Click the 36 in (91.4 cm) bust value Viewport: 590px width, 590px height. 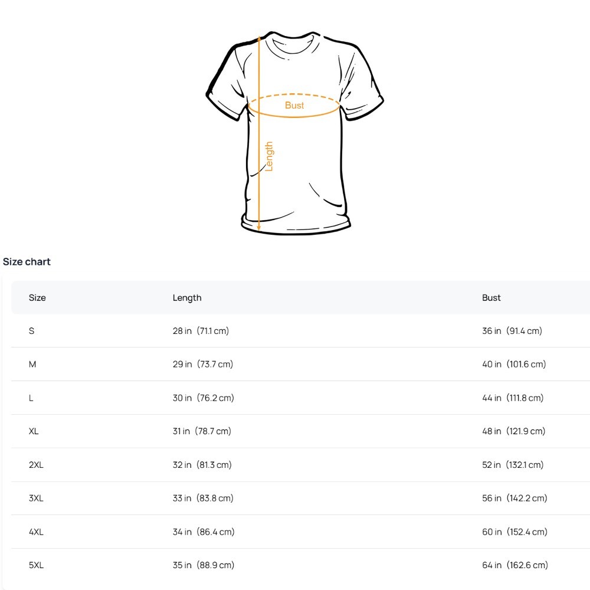[x=512, y=331]
